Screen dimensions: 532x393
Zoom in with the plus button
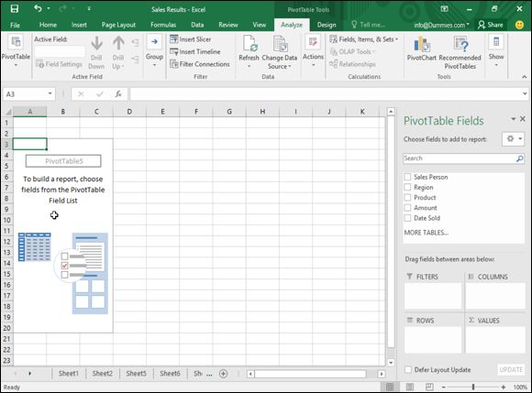pyautogui.click(x=504, y=387)
